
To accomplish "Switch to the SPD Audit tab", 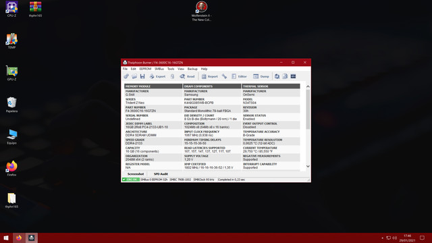I will (161, 174).
